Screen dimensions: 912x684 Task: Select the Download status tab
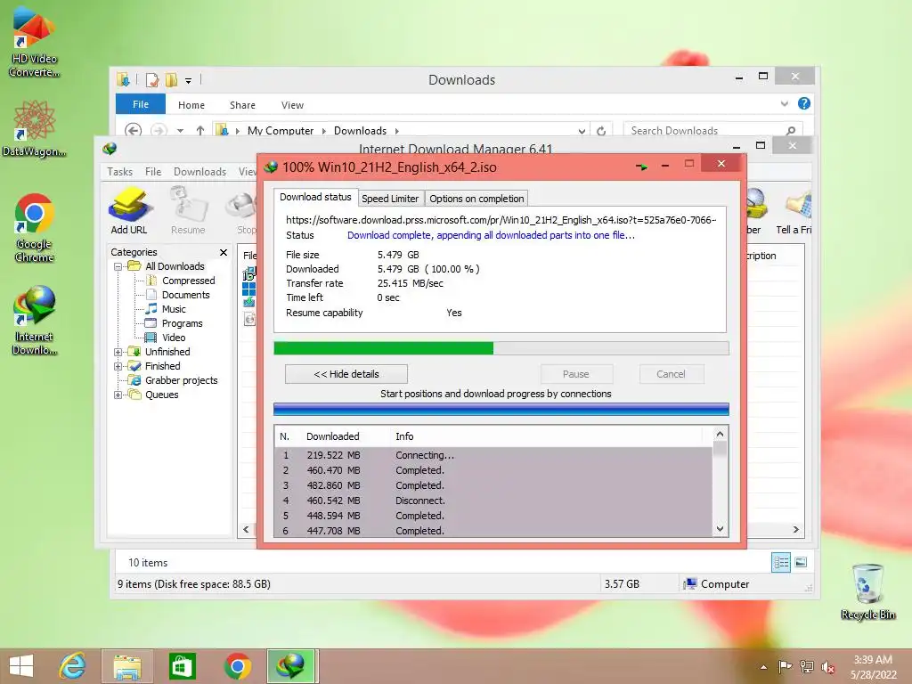tap(316, 197)
